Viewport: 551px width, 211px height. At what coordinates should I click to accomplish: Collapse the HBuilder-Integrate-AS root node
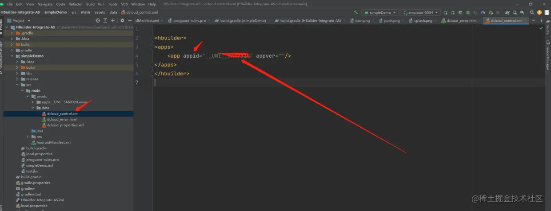[x=7, y=27]
